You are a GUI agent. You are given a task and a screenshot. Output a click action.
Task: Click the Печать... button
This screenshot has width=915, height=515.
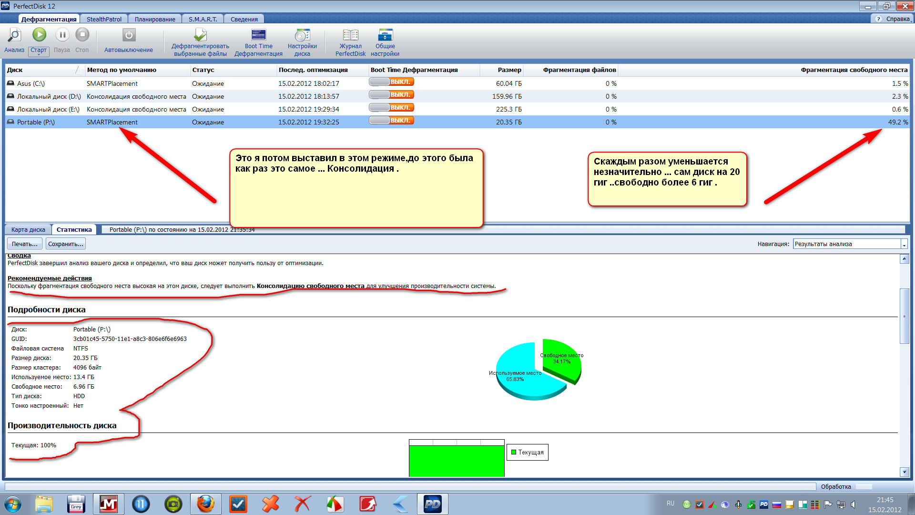[24, 244]
